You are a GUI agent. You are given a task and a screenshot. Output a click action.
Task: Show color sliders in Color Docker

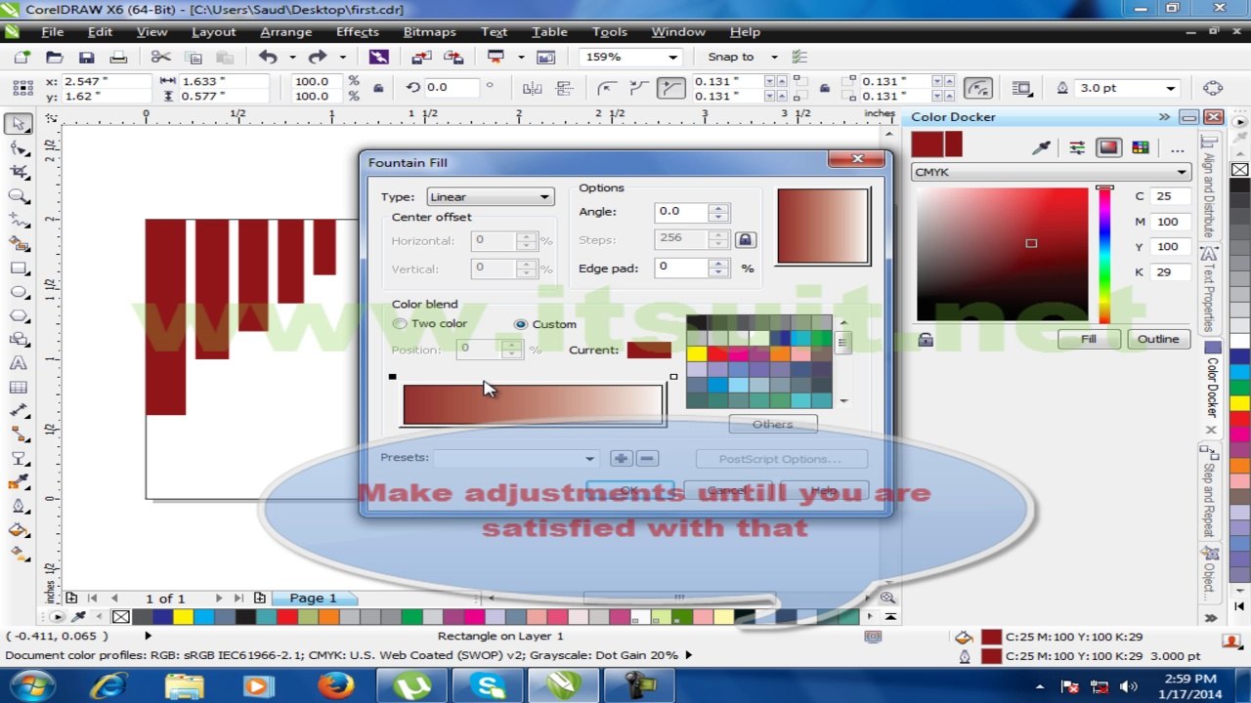tap(1076, 147)
